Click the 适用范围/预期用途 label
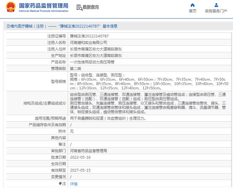Screen dimensions: 233x188 click(x=50, y=118)
